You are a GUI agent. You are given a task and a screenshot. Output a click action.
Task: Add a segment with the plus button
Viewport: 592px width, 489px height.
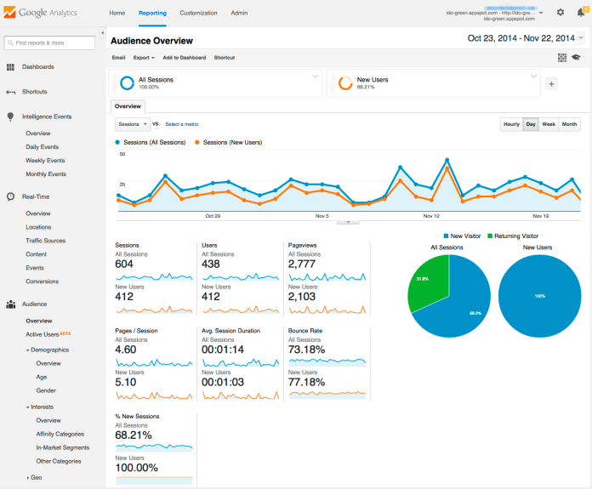pos(551,83)
